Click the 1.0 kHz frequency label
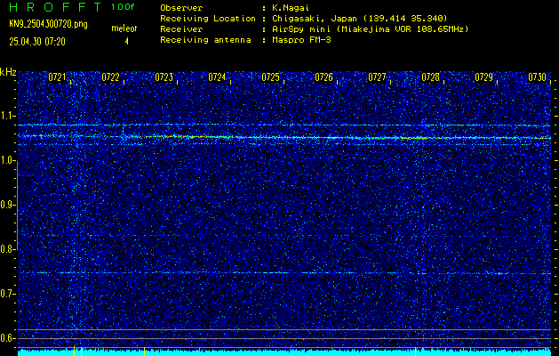Image resolution: width=559 pixels, height=356 pixels. (x=8, y=160)
